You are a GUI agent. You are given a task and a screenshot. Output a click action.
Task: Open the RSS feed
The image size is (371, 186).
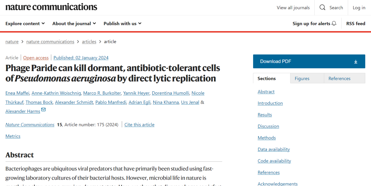tap(356, 23)
